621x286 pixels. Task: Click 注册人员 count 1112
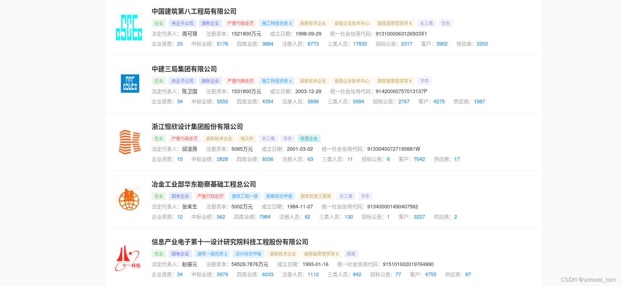pos(313,274)
